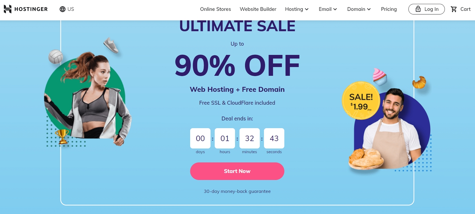Screen dimensions: 475x214
Task: Go to Website Builder
Action: point(258,9)
